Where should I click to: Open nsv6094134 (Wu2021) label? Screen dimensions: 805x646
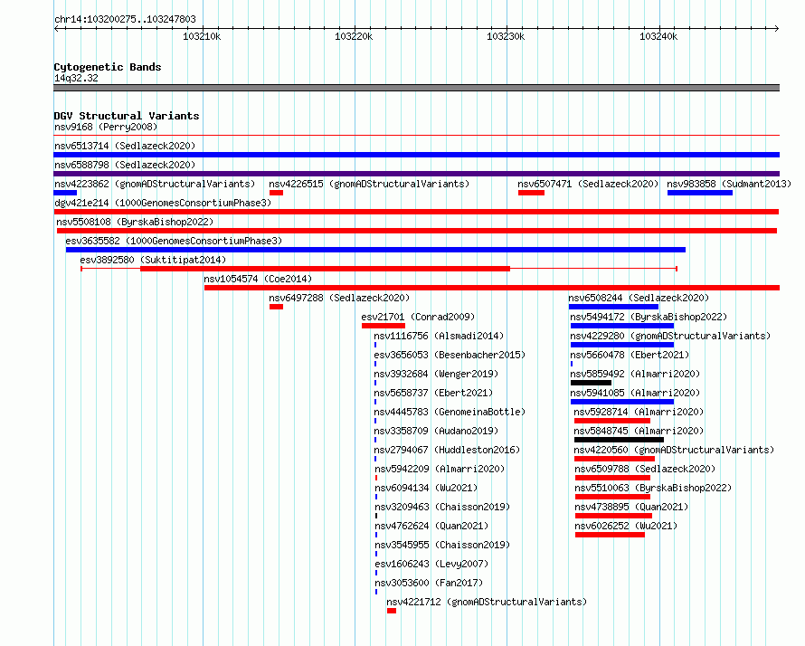426,488
